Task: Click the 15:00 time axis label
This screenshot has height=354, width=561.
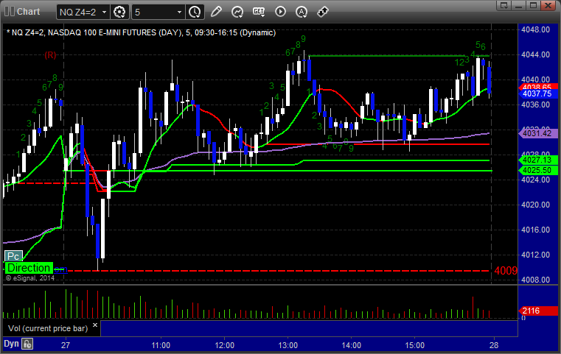Action: pyautogui.click(x=414, y=345)
